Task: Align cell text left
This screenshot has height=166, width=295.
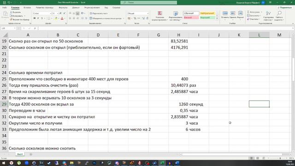Action: point(70,18)
